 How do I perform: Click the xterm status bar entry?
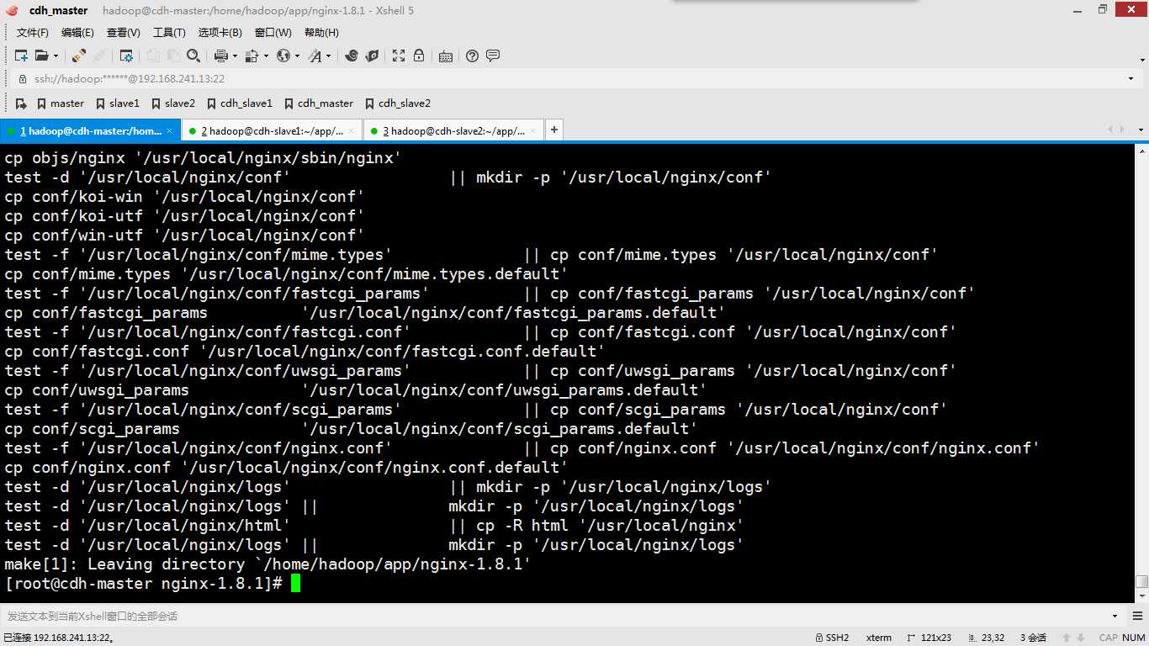click(879, 638)
